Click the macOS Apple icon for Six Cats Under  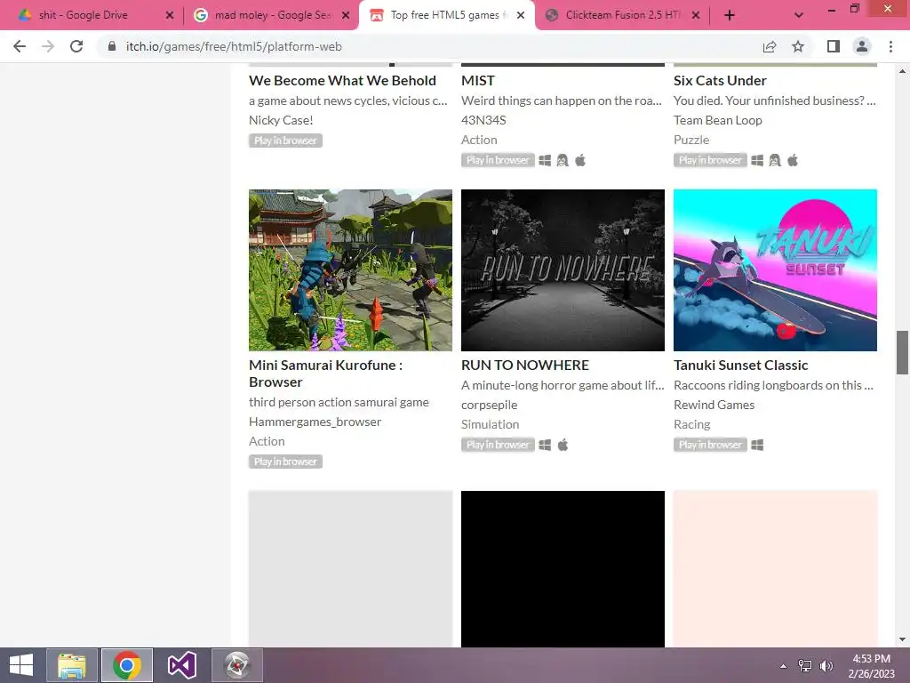[x=793, y=160]
